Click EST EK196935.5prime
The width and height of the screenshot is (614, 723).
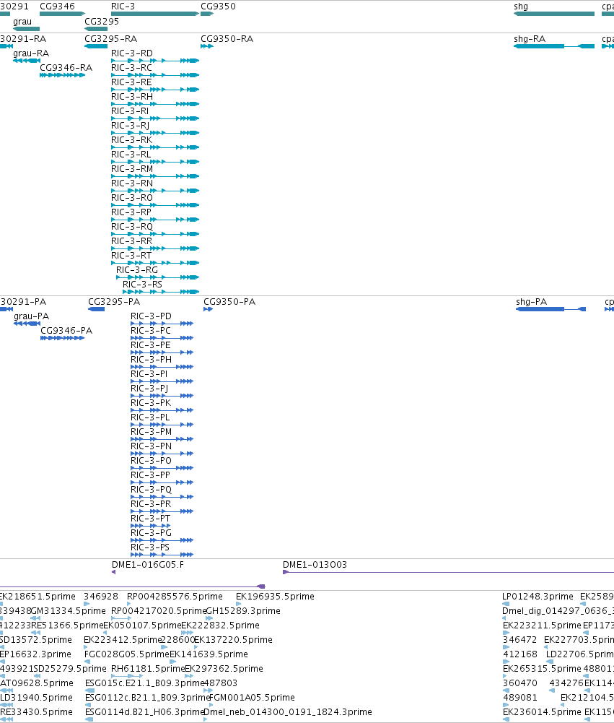[x=275, y=597]
